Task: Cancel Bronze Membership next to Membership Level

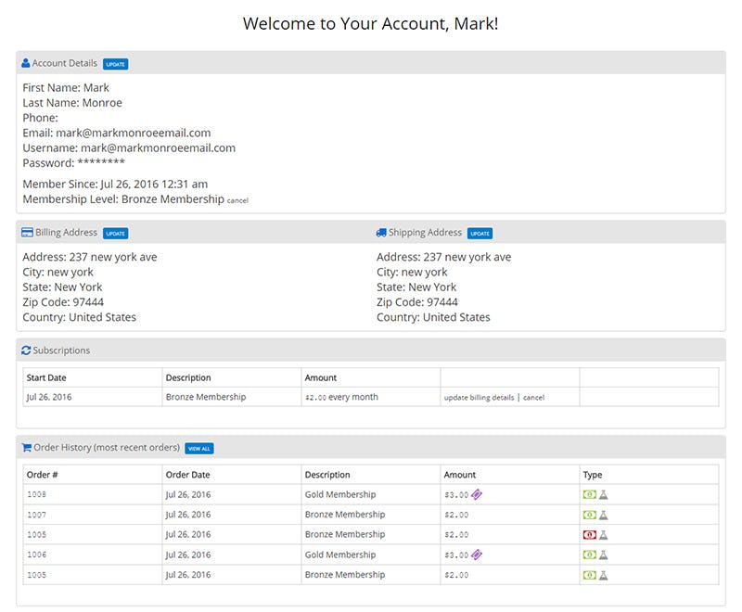Action: pos(237,200)
